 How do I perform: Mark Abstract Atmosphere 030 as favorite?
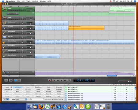click(x=132, y=99)
